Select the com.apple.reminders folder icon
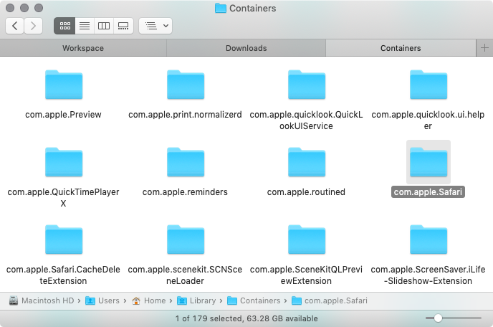Viewport: 493px width, 327px height. (x=186, y=164)
